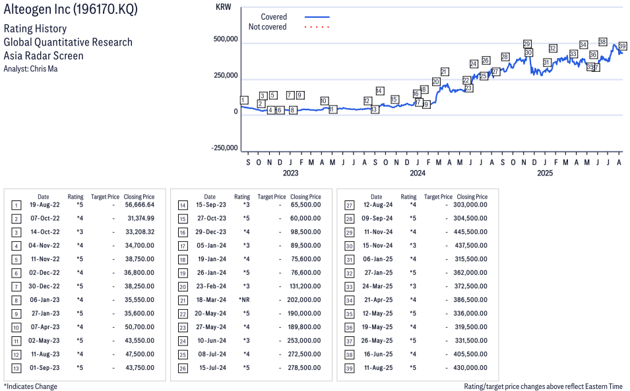
Task: Click the boxed number 1 in the table
Action: click(16, 206)
